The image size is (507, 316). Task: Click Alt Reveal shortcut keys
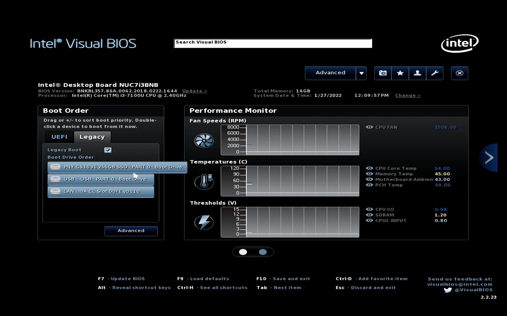(134, 288)
